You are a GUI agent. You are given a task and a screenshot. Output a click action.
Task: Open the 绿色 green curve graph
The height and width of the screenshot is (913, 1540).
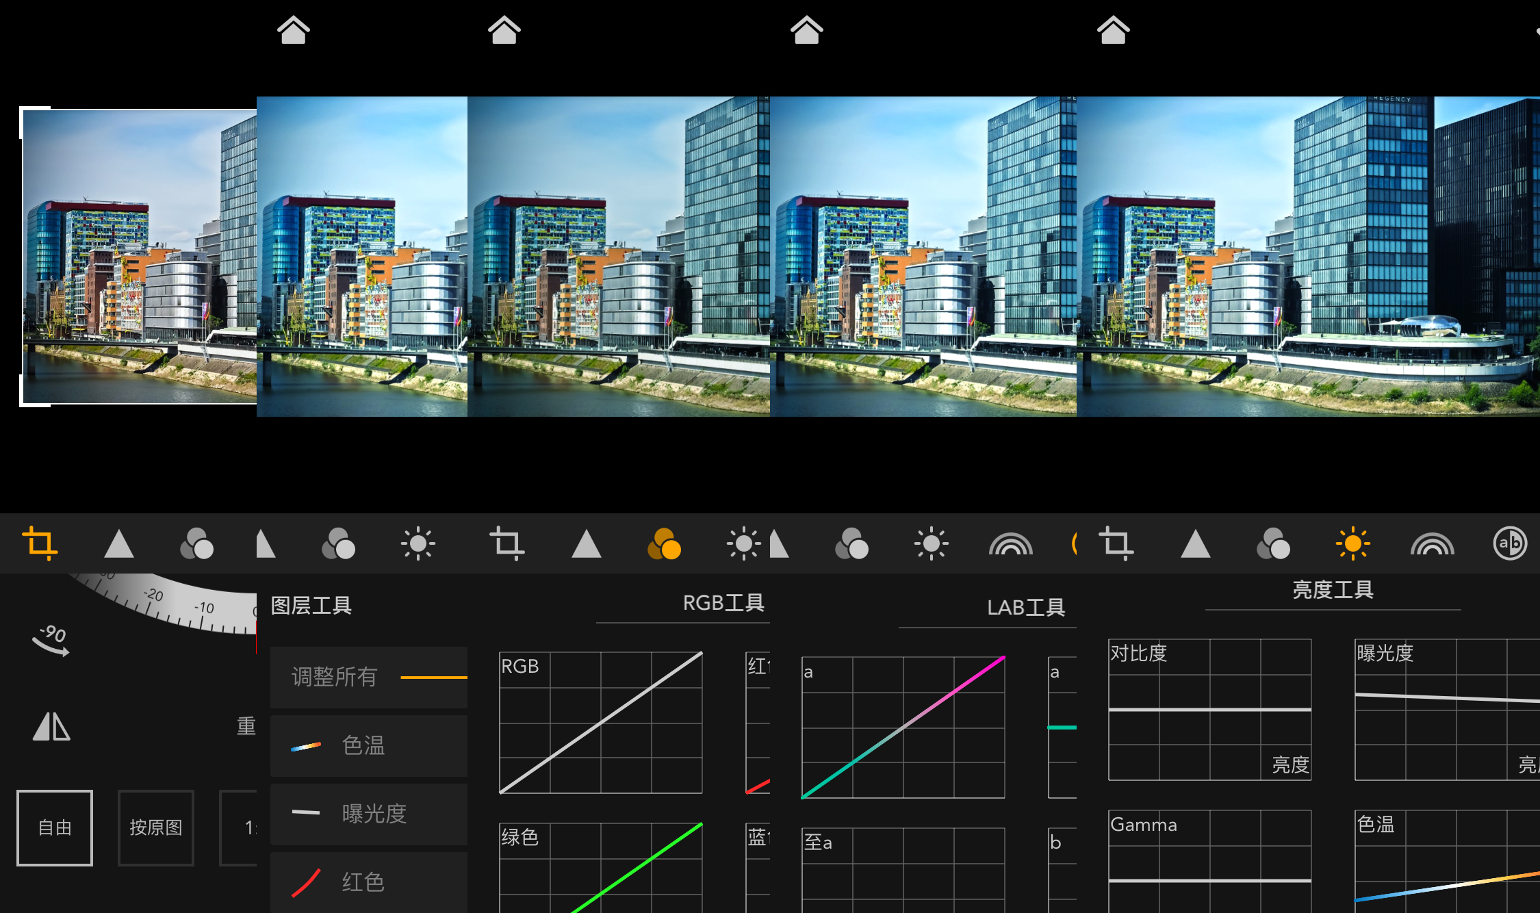click(601, 868)
